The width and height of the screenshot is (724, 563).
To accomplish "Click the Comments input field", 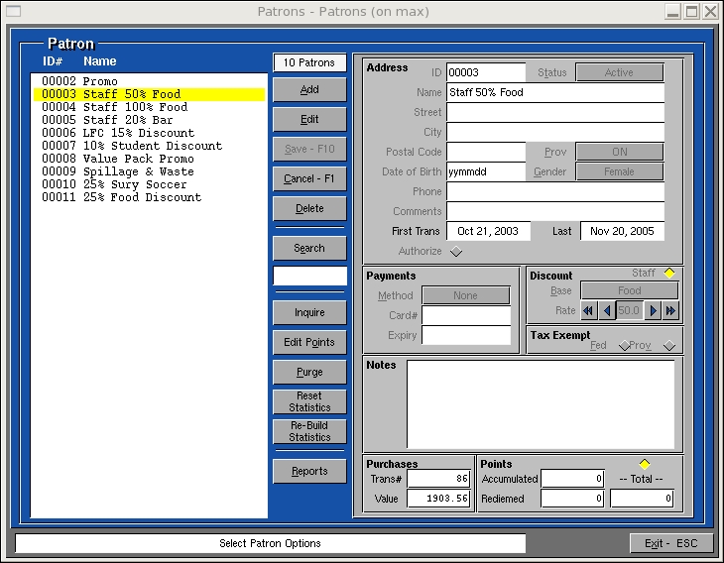I will [555, 211].
